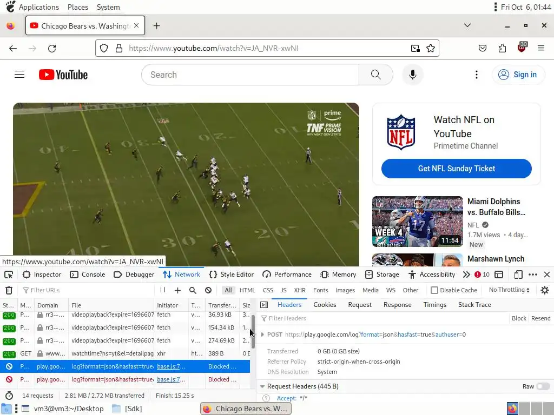The image size is (554, 415).
Task: Click the base.js initiator link in selected row
Action: [171, 366]
